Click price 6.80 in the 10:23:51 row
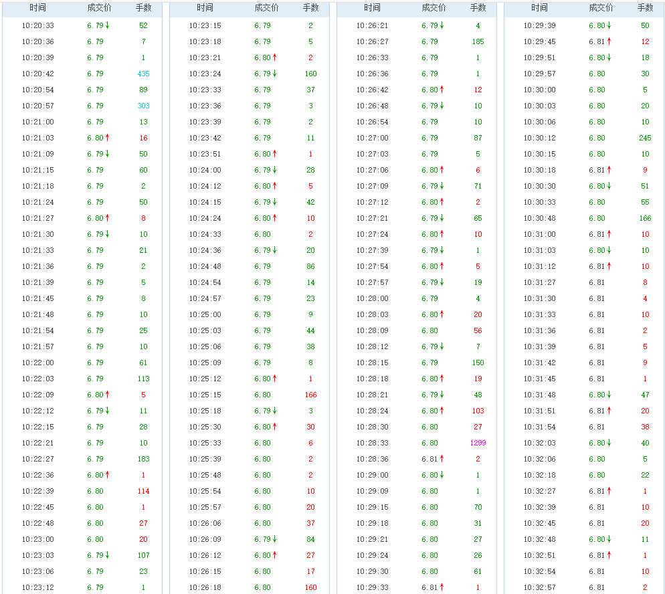This screenshot has height=594, width=665. pos(262,154)
